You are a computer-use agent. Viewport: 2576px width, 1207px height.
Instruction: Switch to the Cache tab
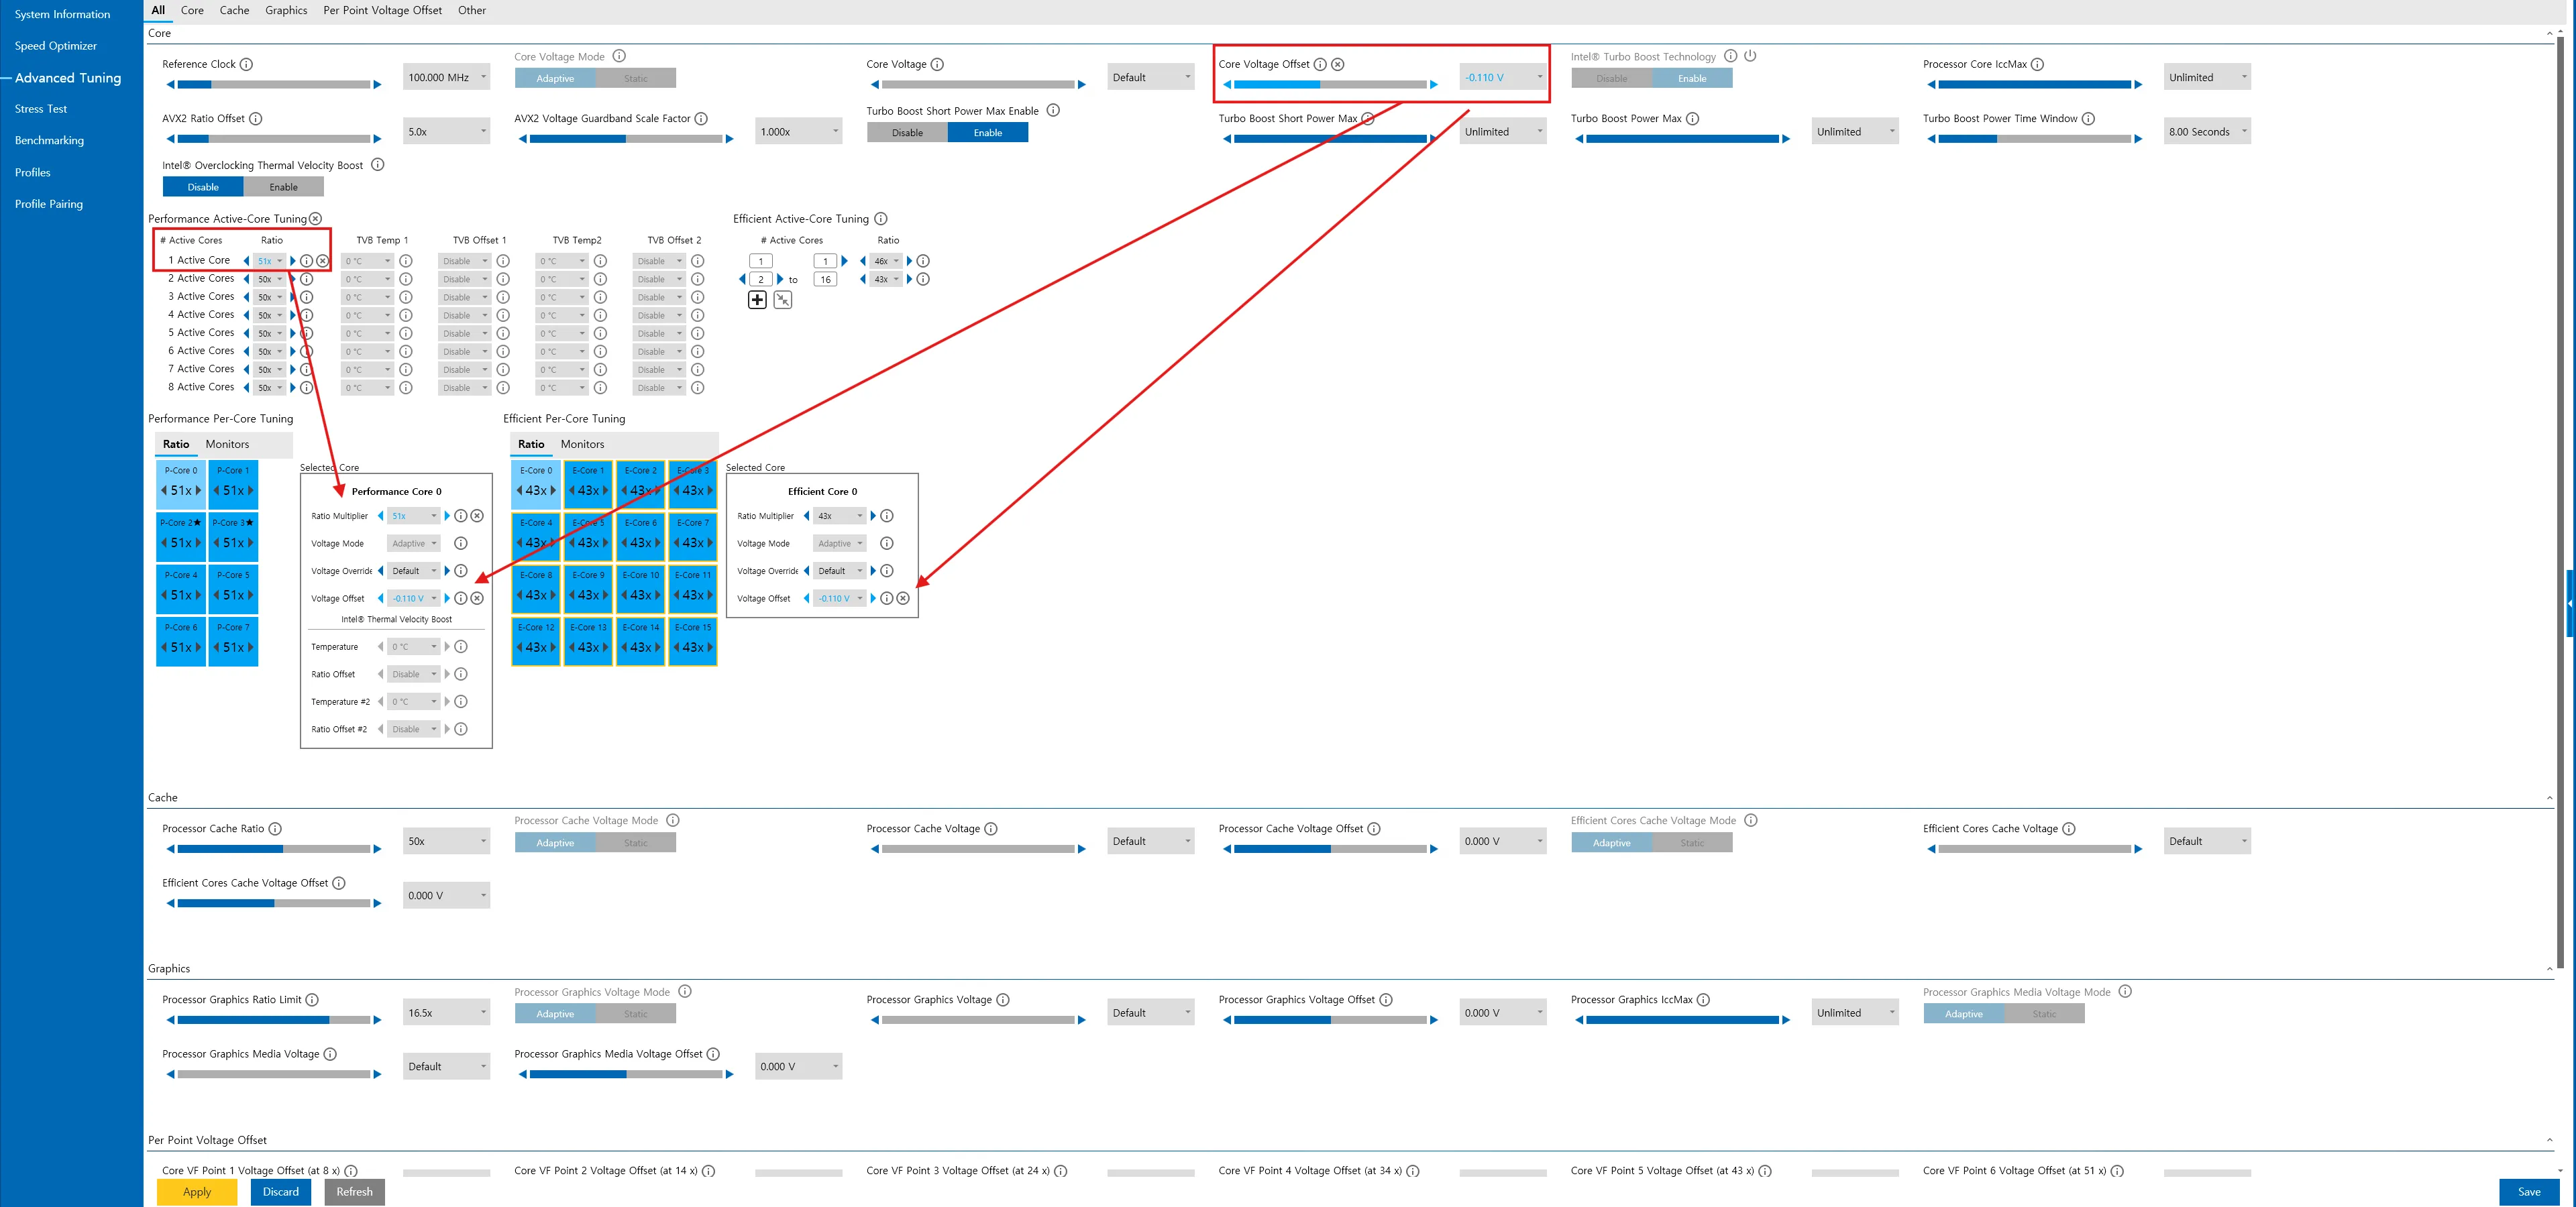tap(234, 10)
